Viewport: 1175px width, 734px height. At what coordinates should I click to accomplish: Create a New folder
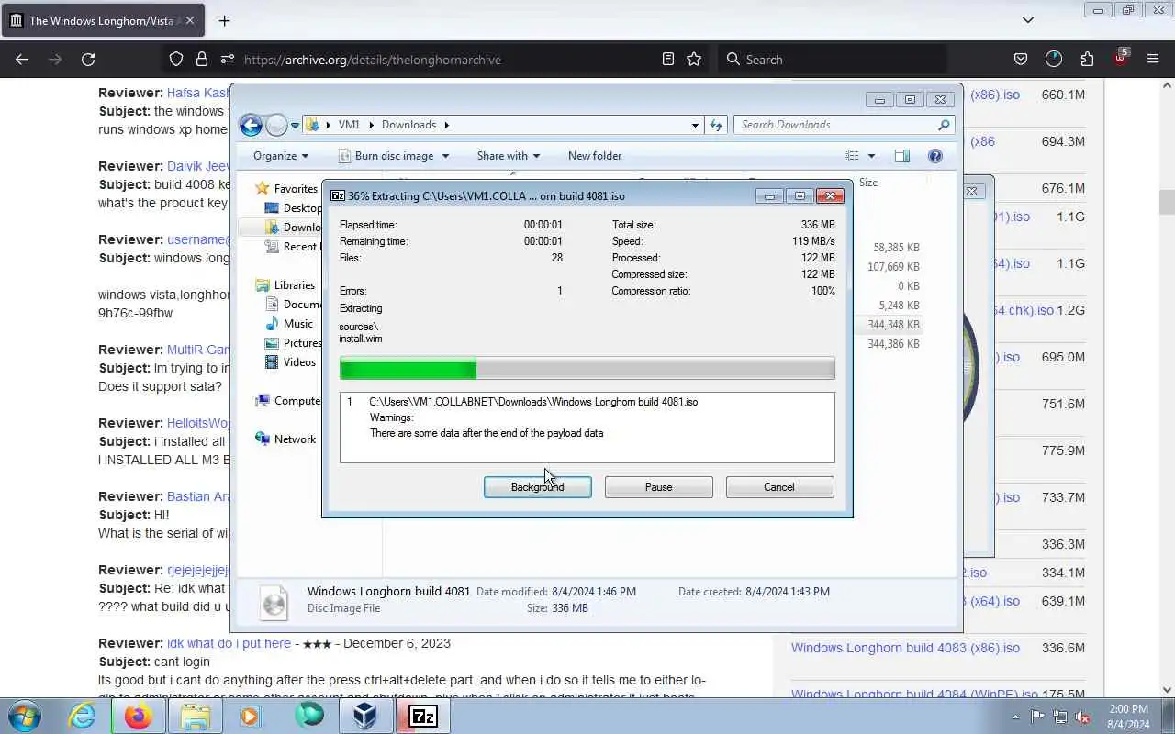(x=595, y=156)
